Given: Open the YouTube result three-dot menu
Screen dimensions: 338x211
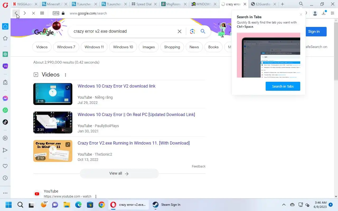Looking at the screenshot, I should pyautogui.click(x=96, y=196).
